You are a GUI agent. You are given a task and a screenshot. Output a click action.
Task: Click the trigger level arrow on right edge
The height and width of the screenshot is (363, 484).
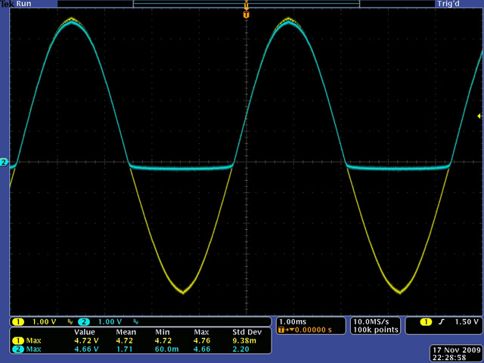click(479, 116)
